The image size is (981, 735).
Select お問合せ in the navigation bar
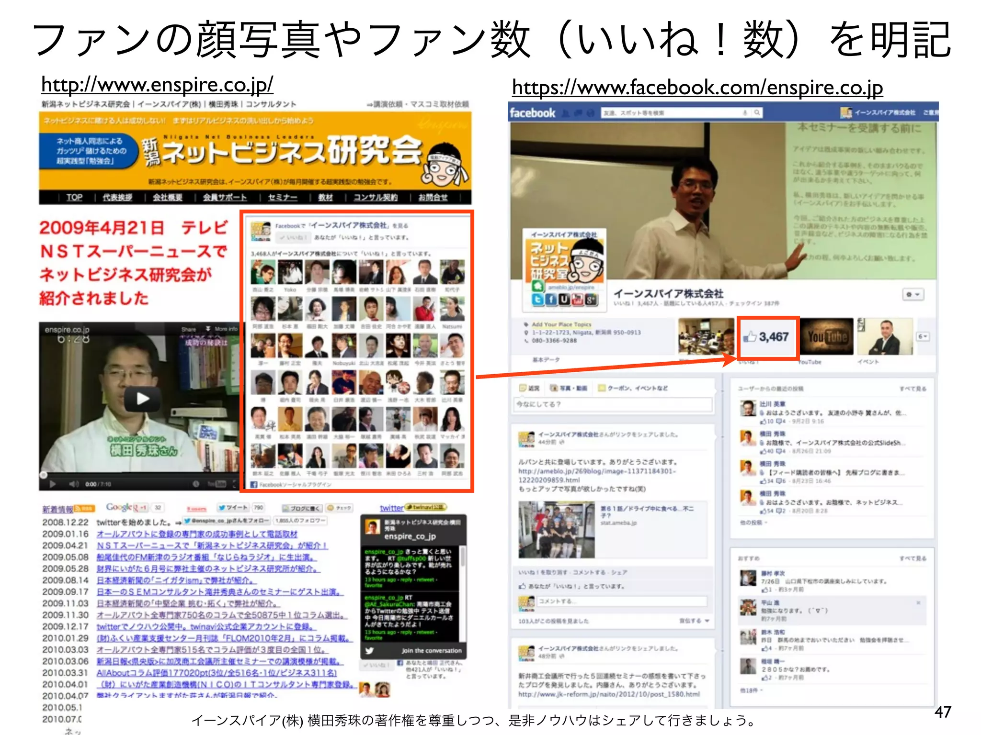(433, 197)
